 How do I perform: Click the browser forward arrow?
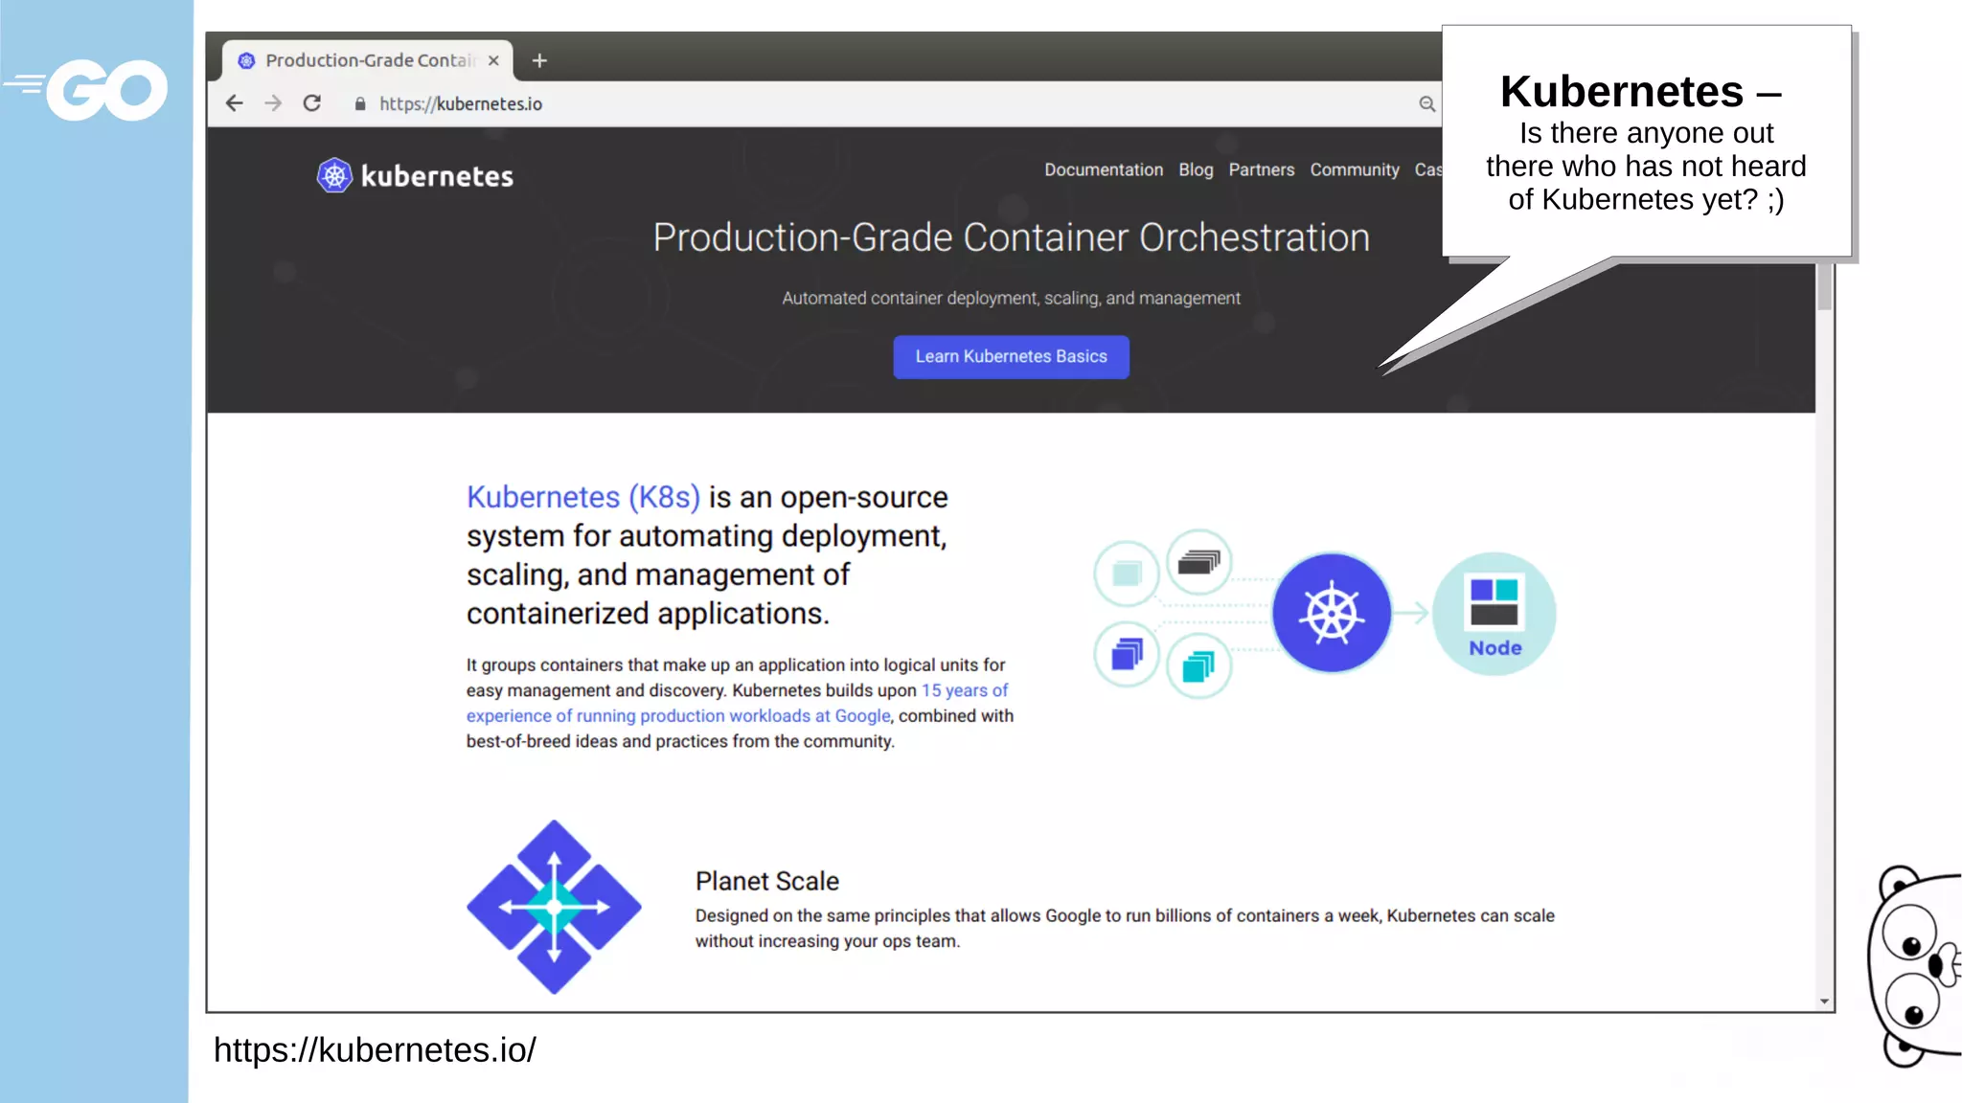pos(273,103)
